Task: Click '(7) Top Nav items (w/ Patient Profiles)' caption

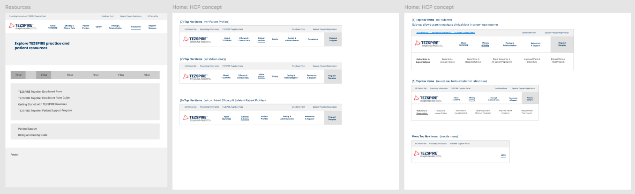Action: tap(205, 22)
